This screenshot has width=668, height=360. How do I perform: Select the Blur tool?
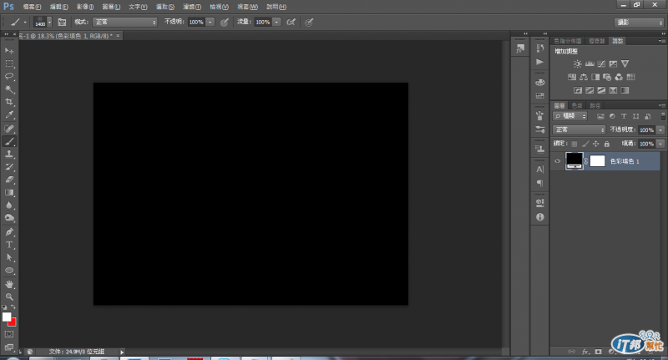coord(9,205)
